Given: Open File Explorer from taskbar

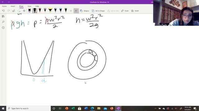Looking at the screenshot, I should (x=99, y=108).
